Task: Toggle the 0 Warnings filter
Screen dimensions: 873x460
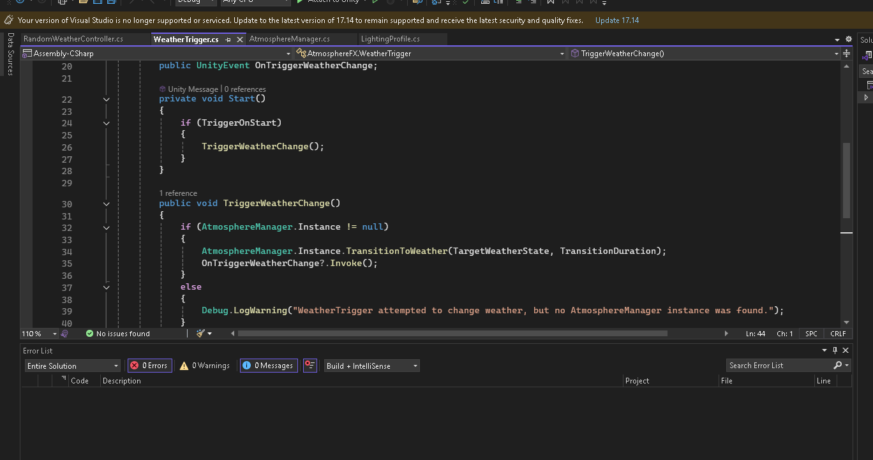Action: pyautogui.click(x=205, y=366)
